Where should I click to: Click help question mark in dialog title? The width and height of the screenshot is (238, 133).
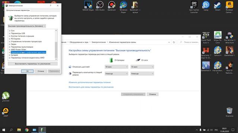[x=51, y=6]
